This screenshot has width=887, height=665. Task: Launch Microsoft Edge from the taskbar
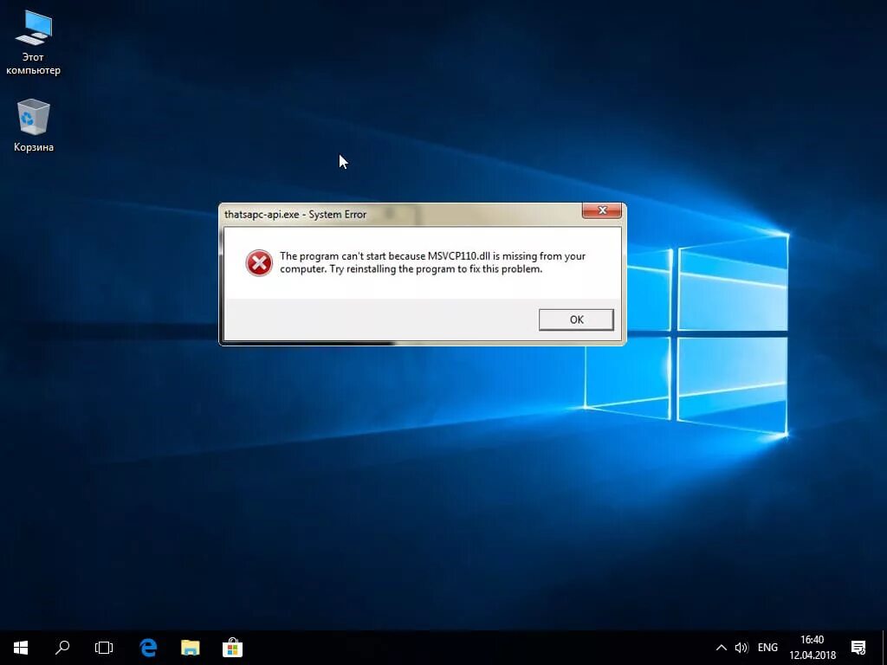(x=148, y=648)
